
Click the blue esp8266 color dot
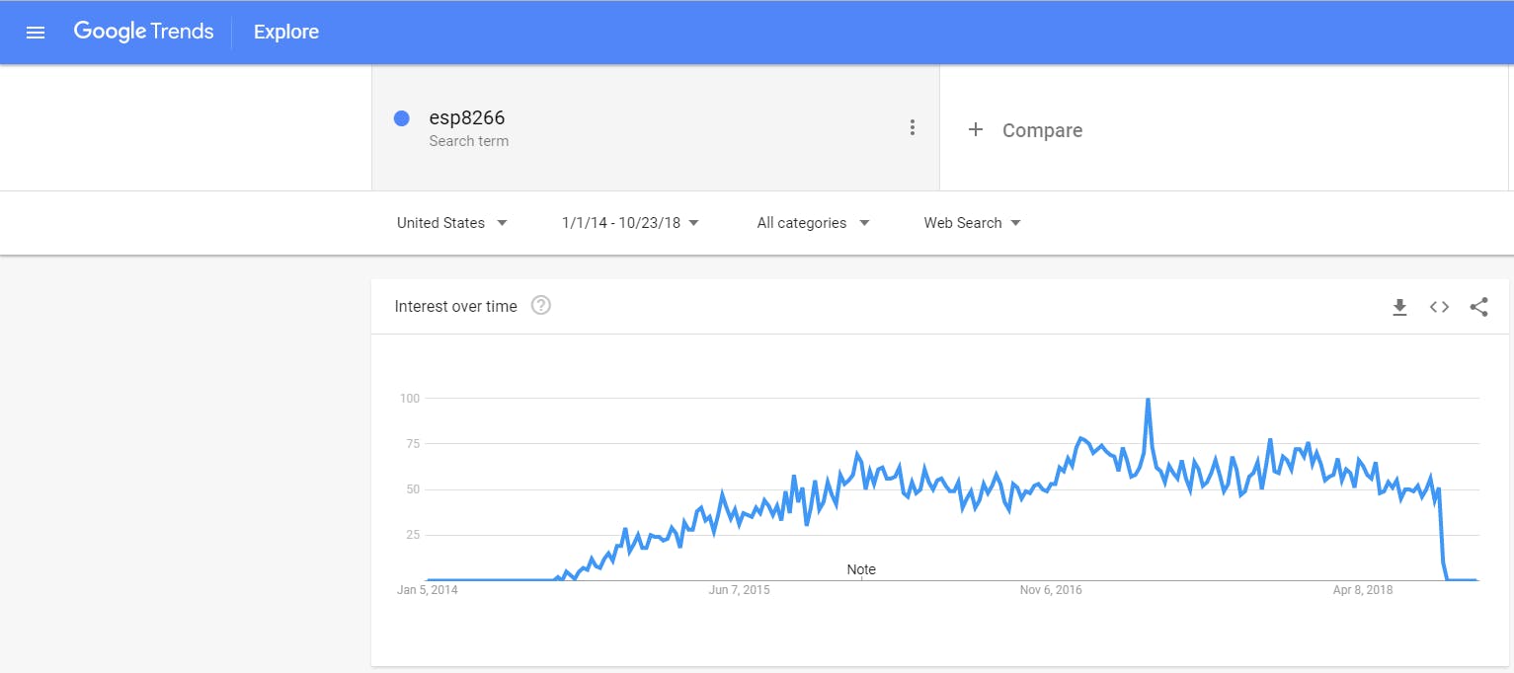click(x=402, y=118)
